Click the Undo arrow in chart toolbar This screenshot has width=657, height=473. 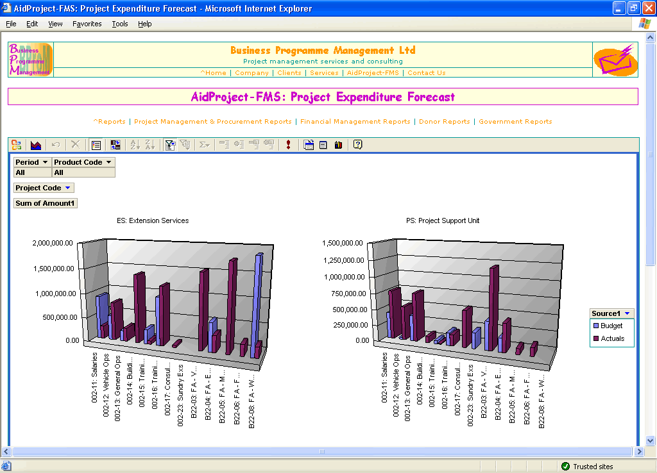pyautogui.click(x=56, y=145)
